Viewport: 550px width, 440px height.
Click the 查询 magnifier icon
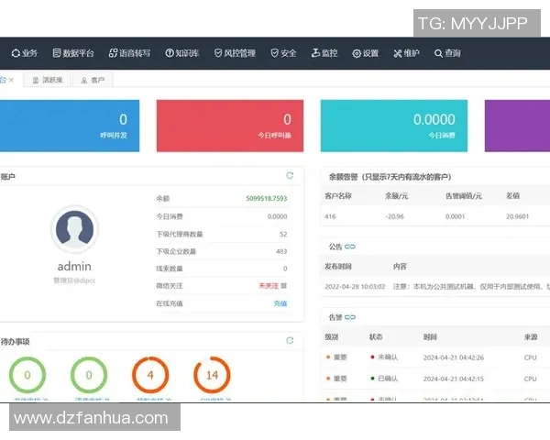tap(438, 53)
